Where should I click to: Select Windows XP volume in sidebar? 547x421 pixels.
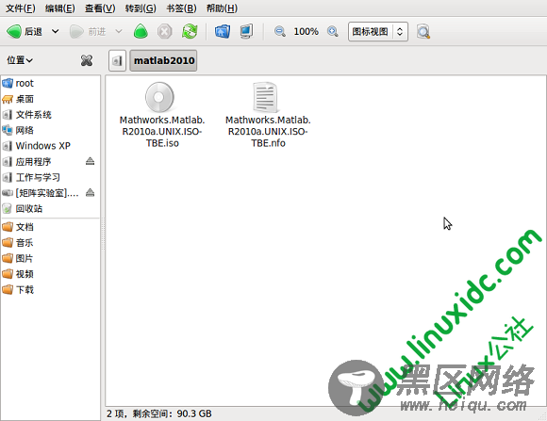[x=50, y=146]
